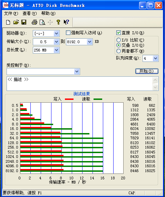Open the 总长度 256 MB dropdown
The height and width of the screenshot is (197, 165).
coord(57,50)
